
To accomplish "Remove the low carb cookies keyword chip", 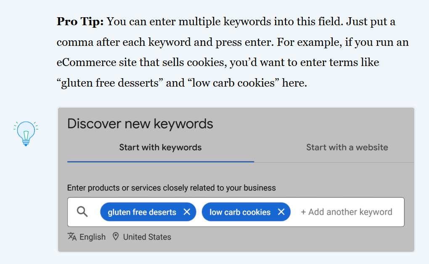I will point(281,212).
